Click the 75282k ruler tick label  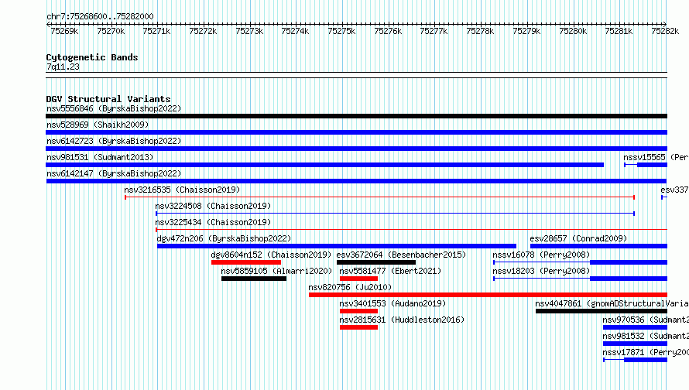tap(665, 31)
